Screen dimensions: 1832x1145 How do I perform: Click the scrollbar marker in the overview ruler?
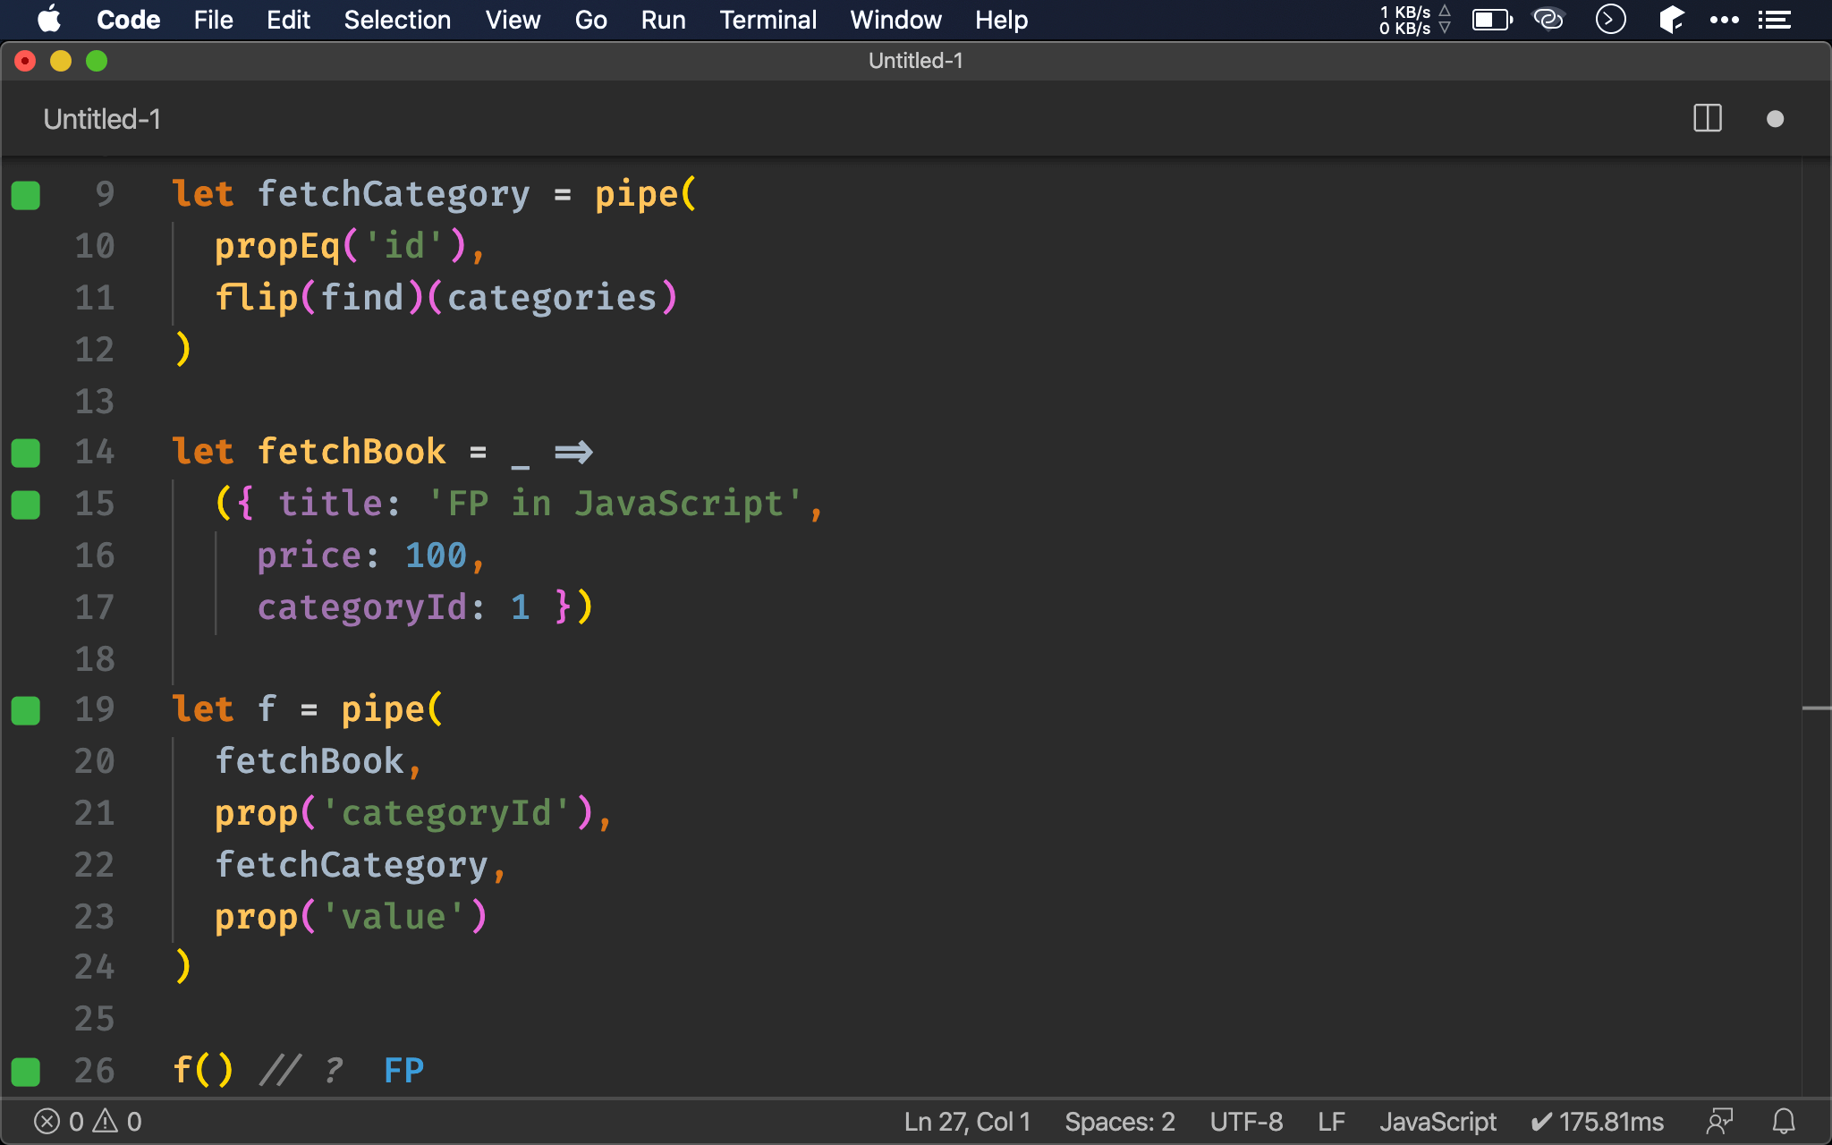pyautogui.click(x=1816, y=708)
